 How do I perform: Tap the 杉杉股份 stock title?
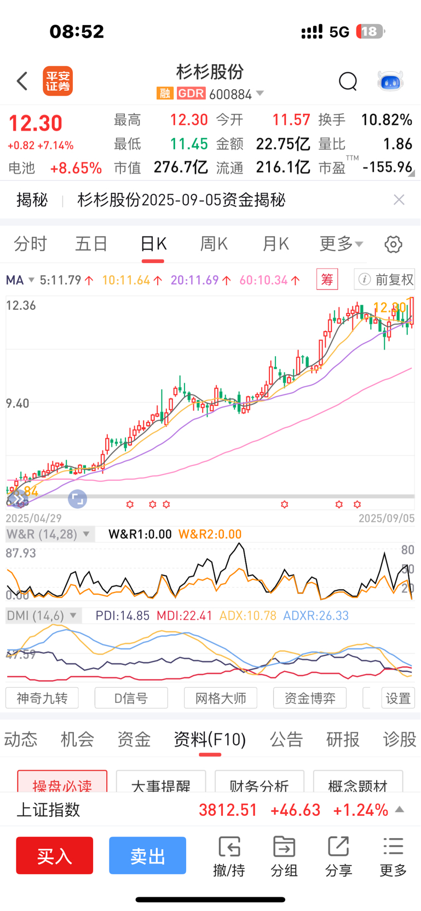[210, 72]
